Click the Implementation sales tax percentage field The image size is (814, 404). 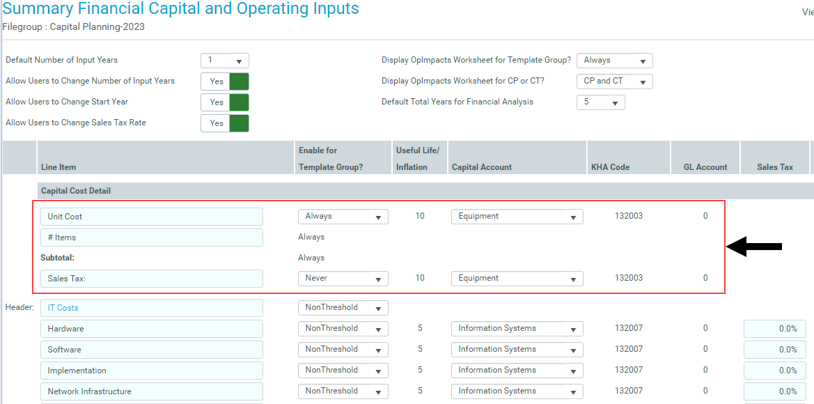click(x=773, y=371)
